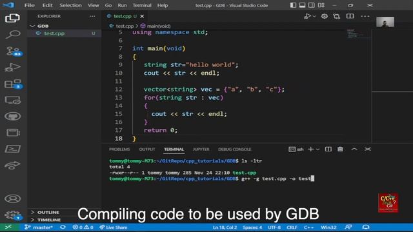
Task: Open Manage gear in activity bar
Action: 12,215
